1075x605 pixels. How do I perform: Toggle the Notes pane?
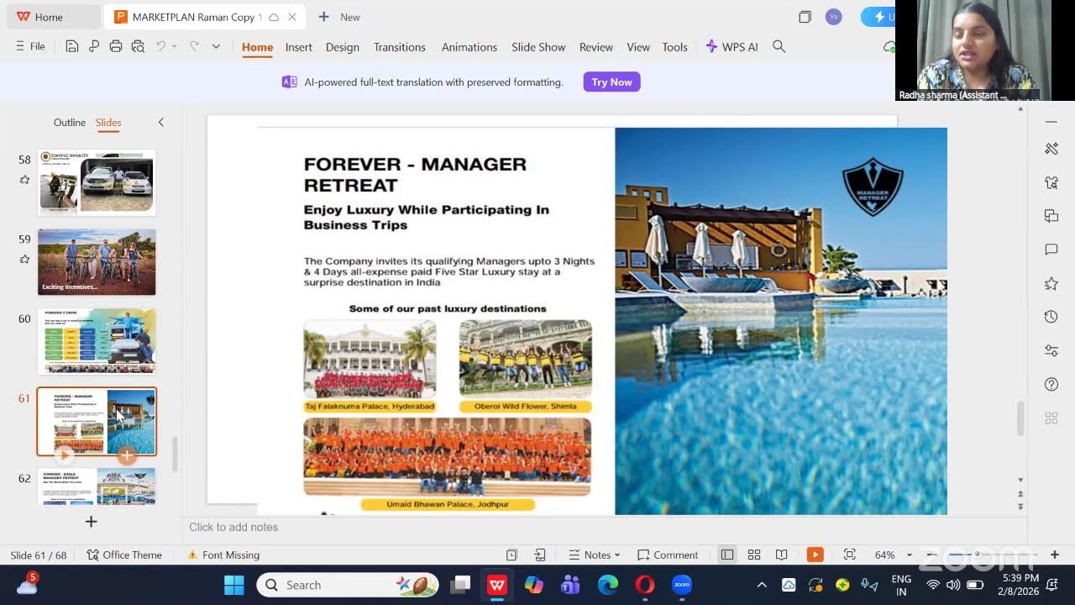coord(595,555)
